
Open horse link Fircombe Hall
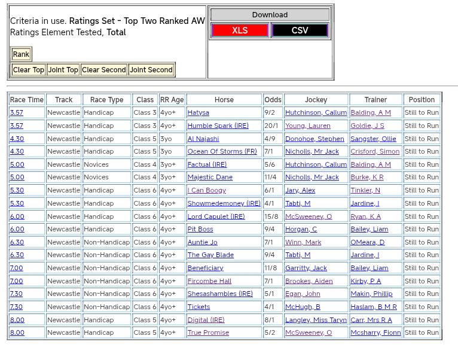[209, 281]
